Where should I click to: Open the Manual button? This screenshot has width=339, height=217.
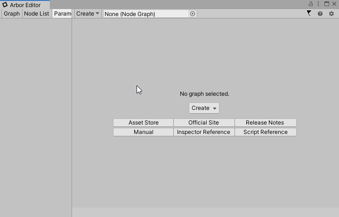coord(144,132)
